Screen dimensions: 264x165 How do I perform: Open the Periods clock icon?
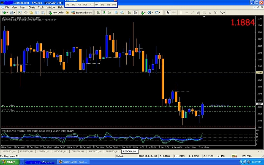(149, 13)
